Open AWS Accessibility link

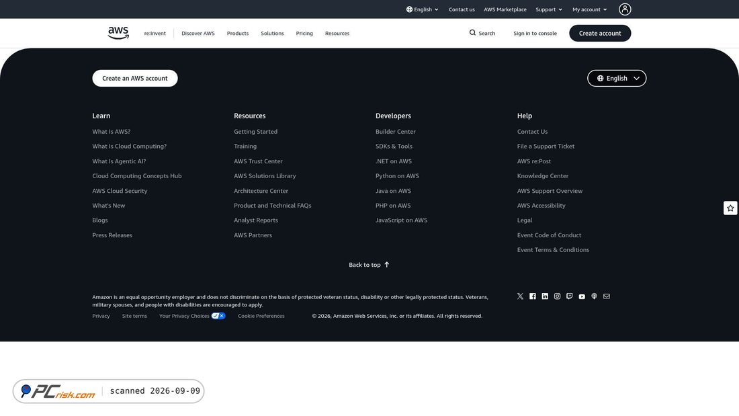click(x=541, y=206)
